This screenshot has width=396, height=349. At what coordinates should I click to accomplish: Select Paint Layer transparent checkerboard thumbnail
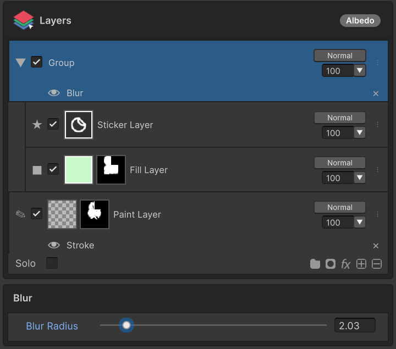[x=62, y=214]
